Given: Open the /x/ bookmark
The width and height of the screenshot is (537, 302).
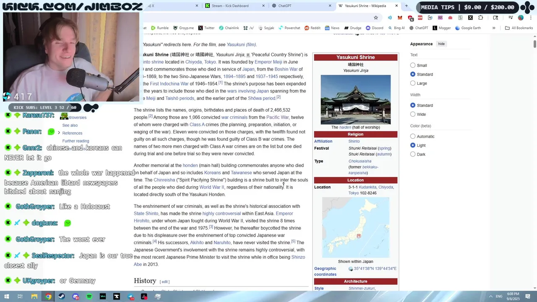Looking at the screenshot, I should click(248, 28).
